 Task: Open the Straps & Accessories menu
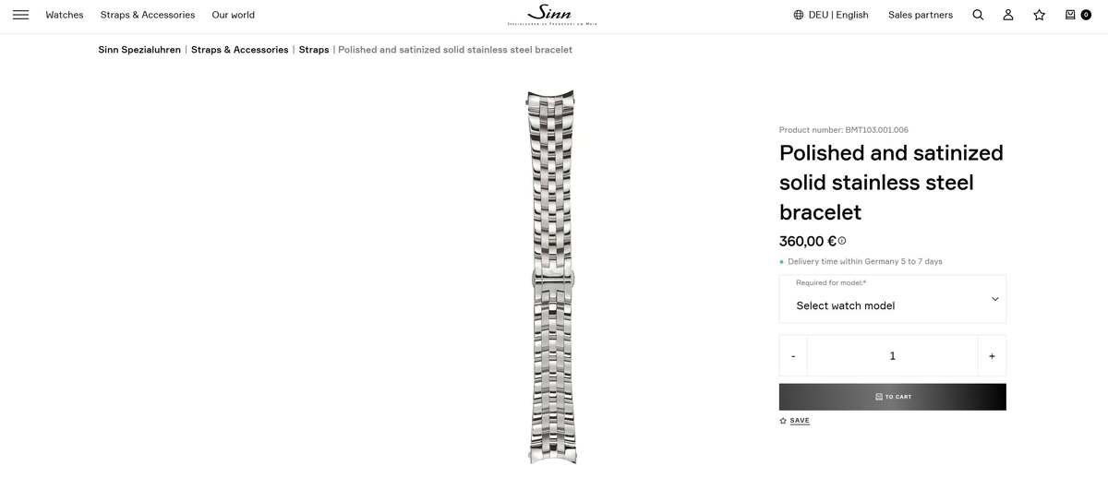[x=148, y=15]
